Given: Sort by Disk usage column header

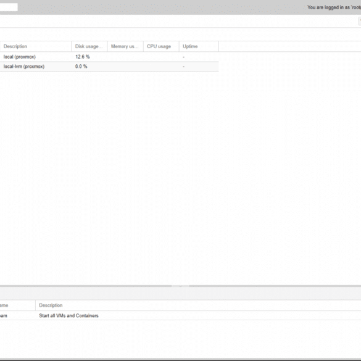Looking at the screenshot, I should 89,46.
